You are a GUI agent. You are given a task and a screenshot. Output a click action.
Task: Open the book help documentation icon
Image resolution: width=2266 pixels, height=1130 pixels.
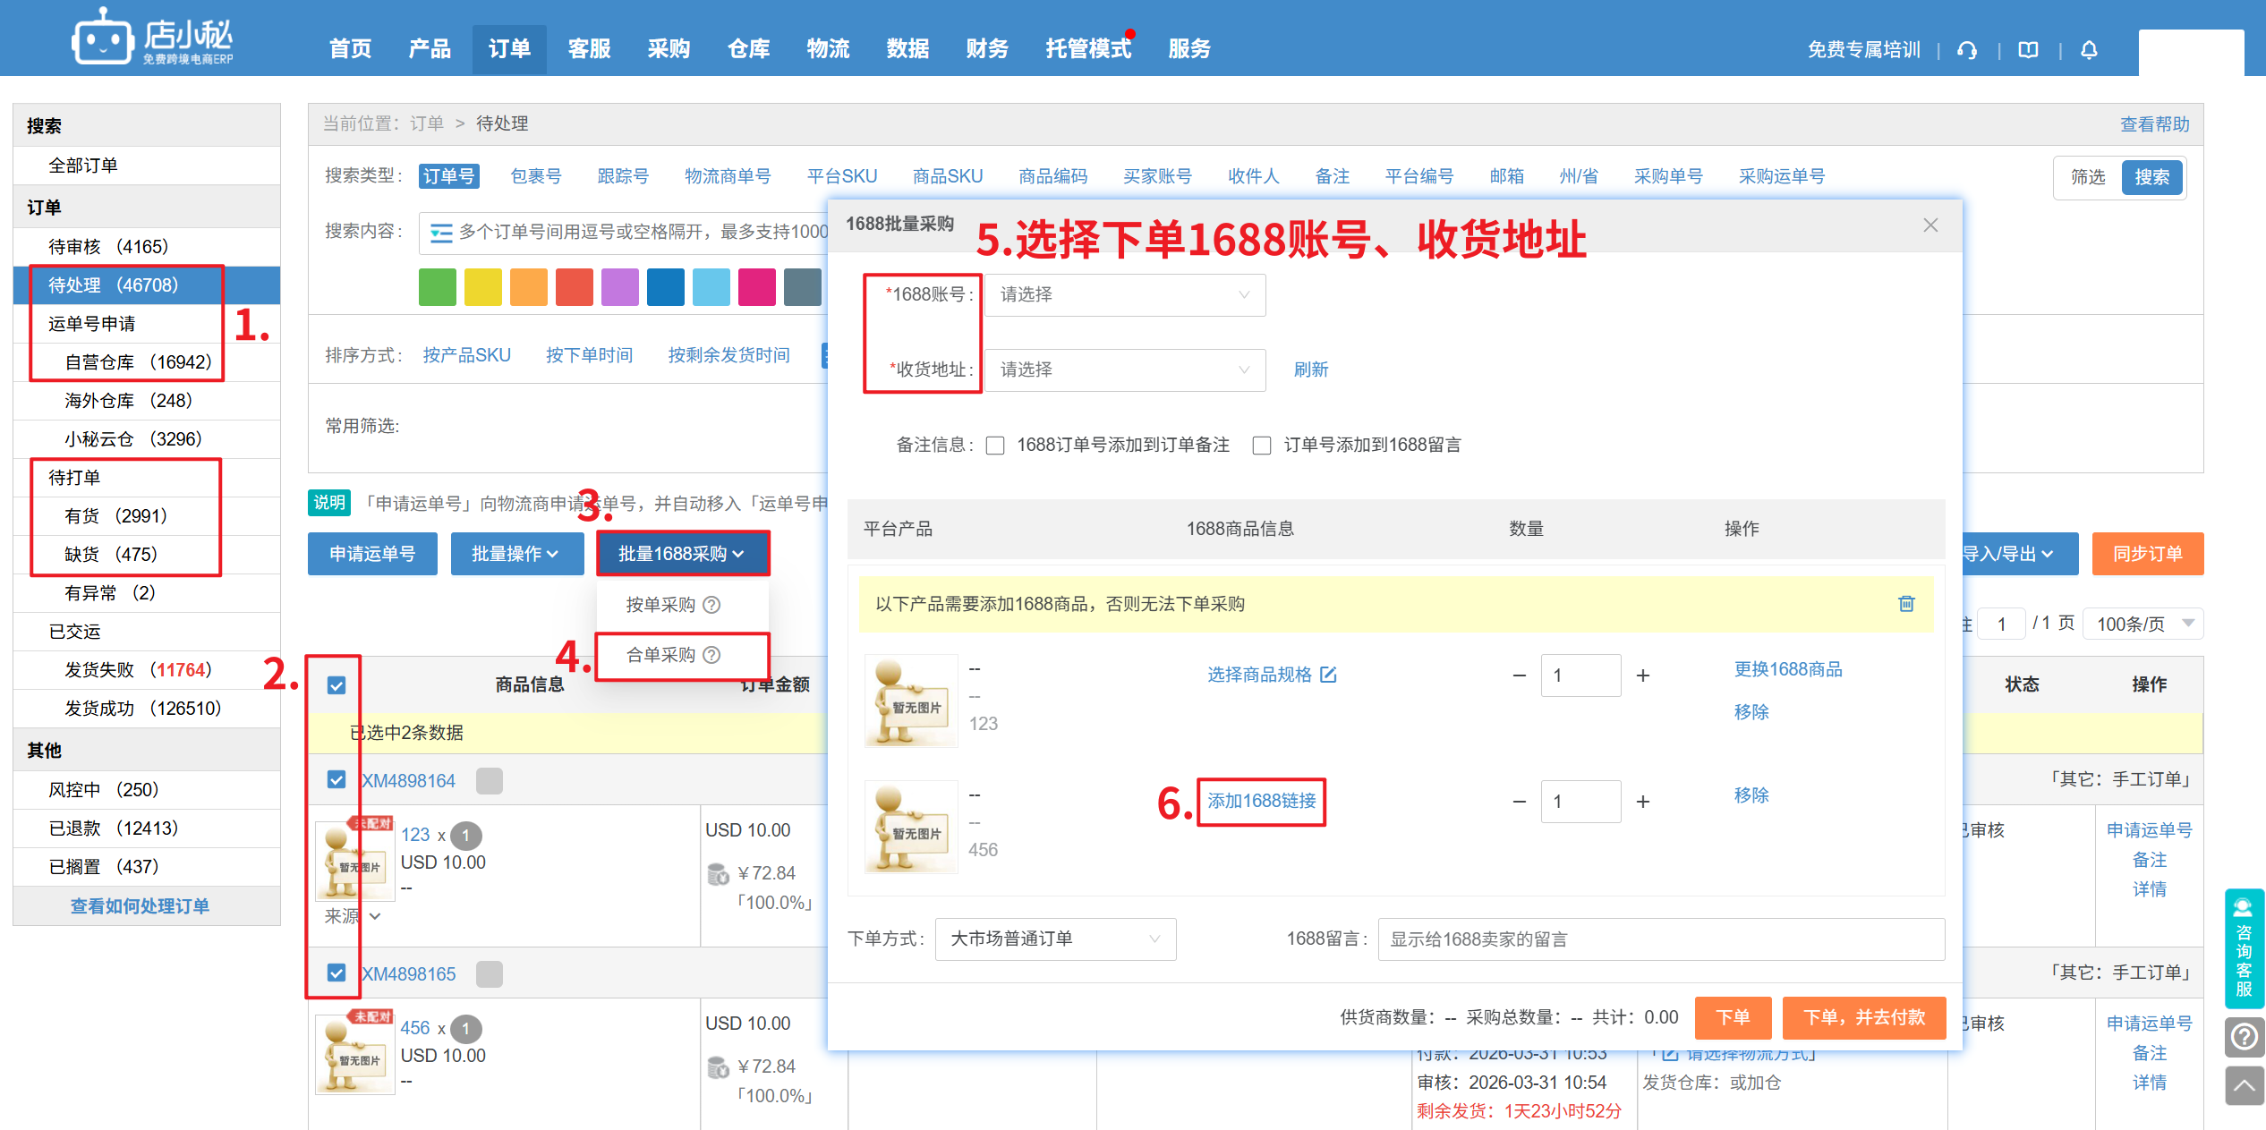(x=2028, y=50)
